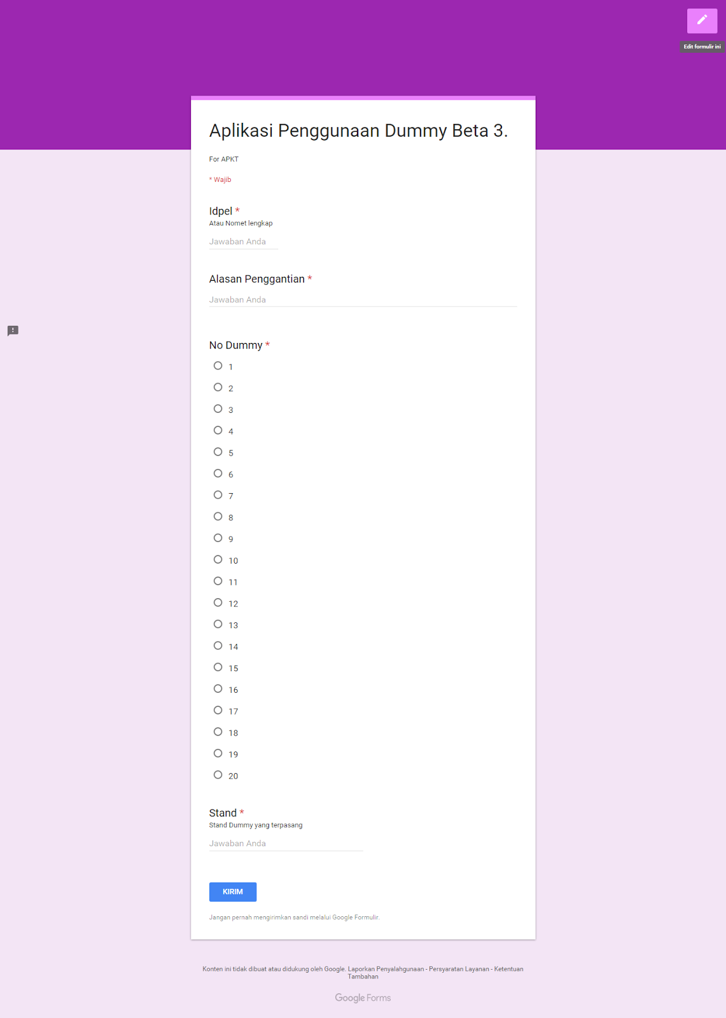Pick No Dummy option 6
Viewport: 726px width, 1018px height.
(218, 473)
